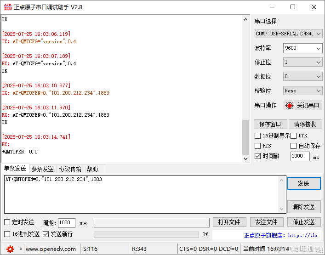
Task: Click the S:116 sent counter
Action: pos(91,249)
